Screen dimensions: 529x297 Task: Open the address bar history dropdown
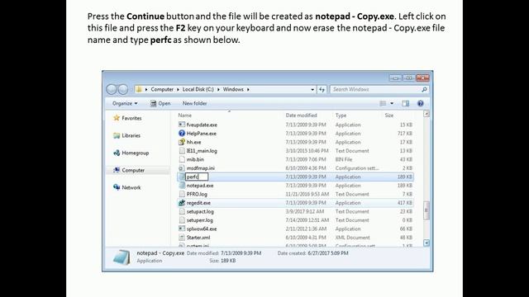(312, 89)
